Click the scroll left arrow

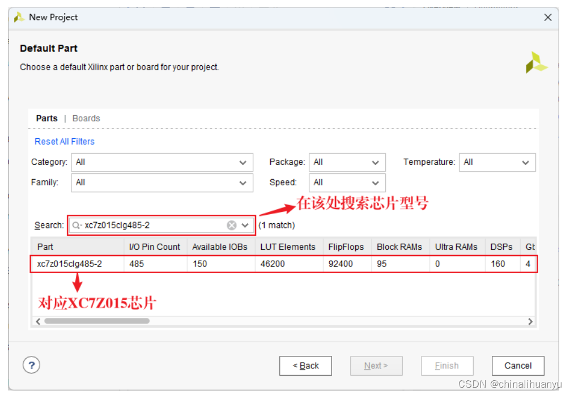click(x=38, y=321)
